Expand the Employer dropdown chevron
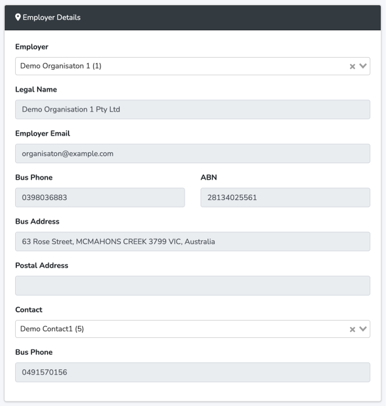This screenshot has width=386, height=406. [x=363, y=66]
